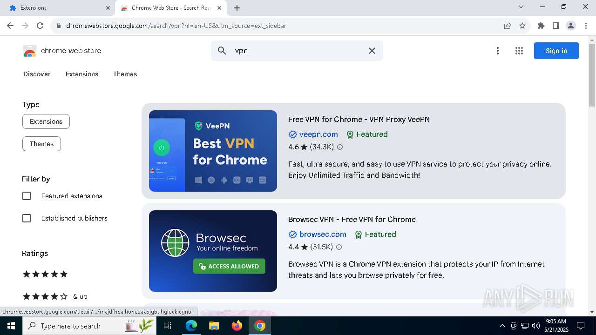596x335 pixels.
Task: Click the Chrome taskbar icon
Action: 260,326
